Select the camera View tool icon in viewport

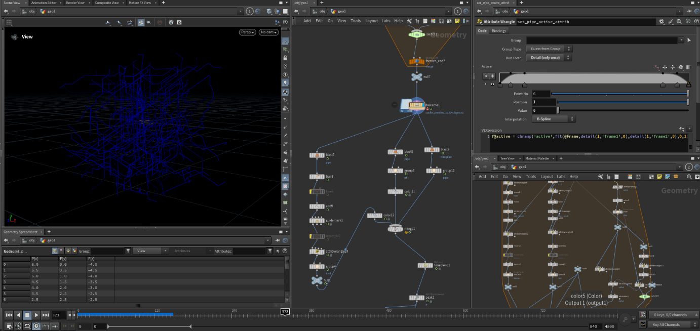[14, 37]
